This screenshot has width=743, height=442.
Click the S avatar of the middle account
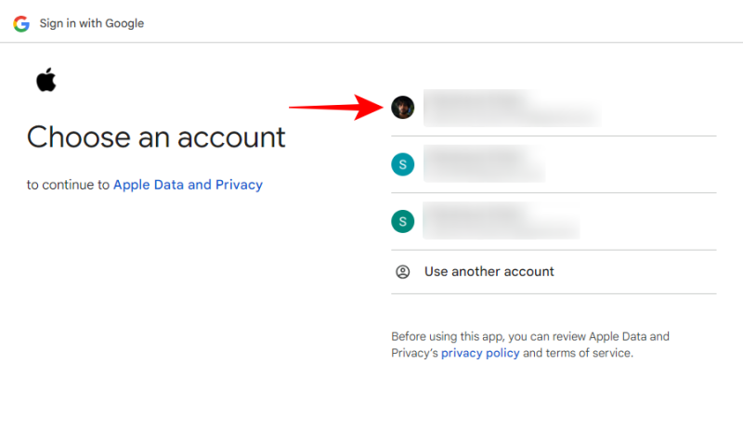pyautogui.click(x=402, y=164)
